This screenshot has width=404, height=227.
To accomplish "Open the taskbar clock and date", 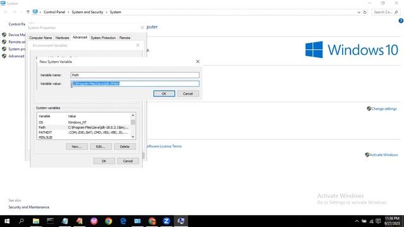I will click(392, 221).
